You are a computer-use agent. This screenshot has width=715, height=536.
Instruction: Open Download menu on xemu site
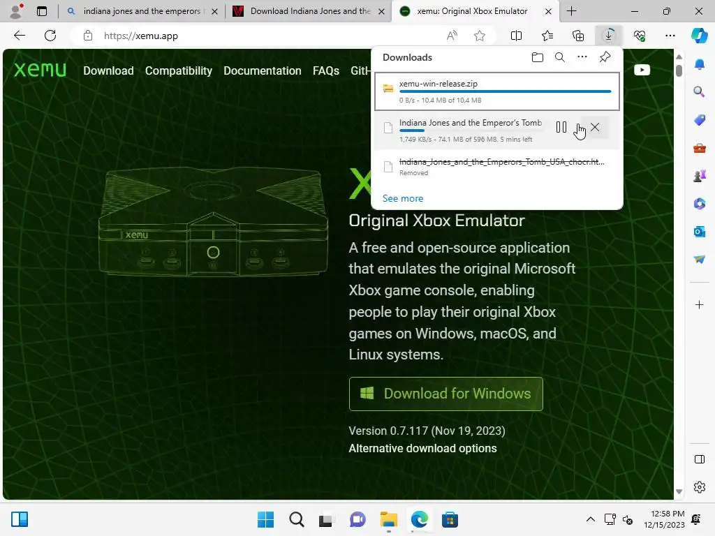pos(108,70)
